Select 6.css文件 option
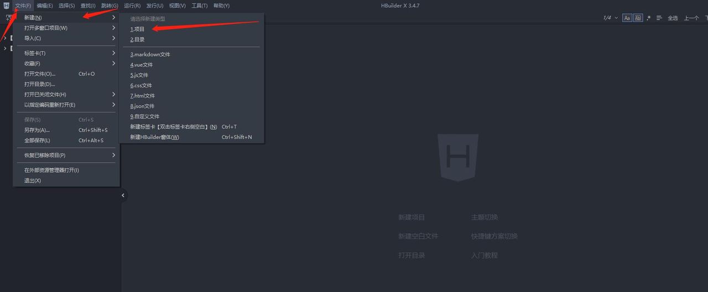This screenshot has height=292, width=708. coord(191,85)
